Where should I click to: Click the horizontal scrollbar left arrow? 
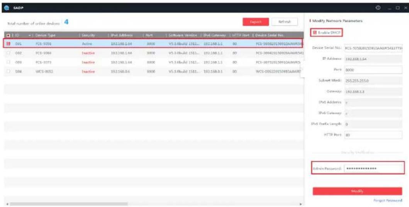(7, 204)
